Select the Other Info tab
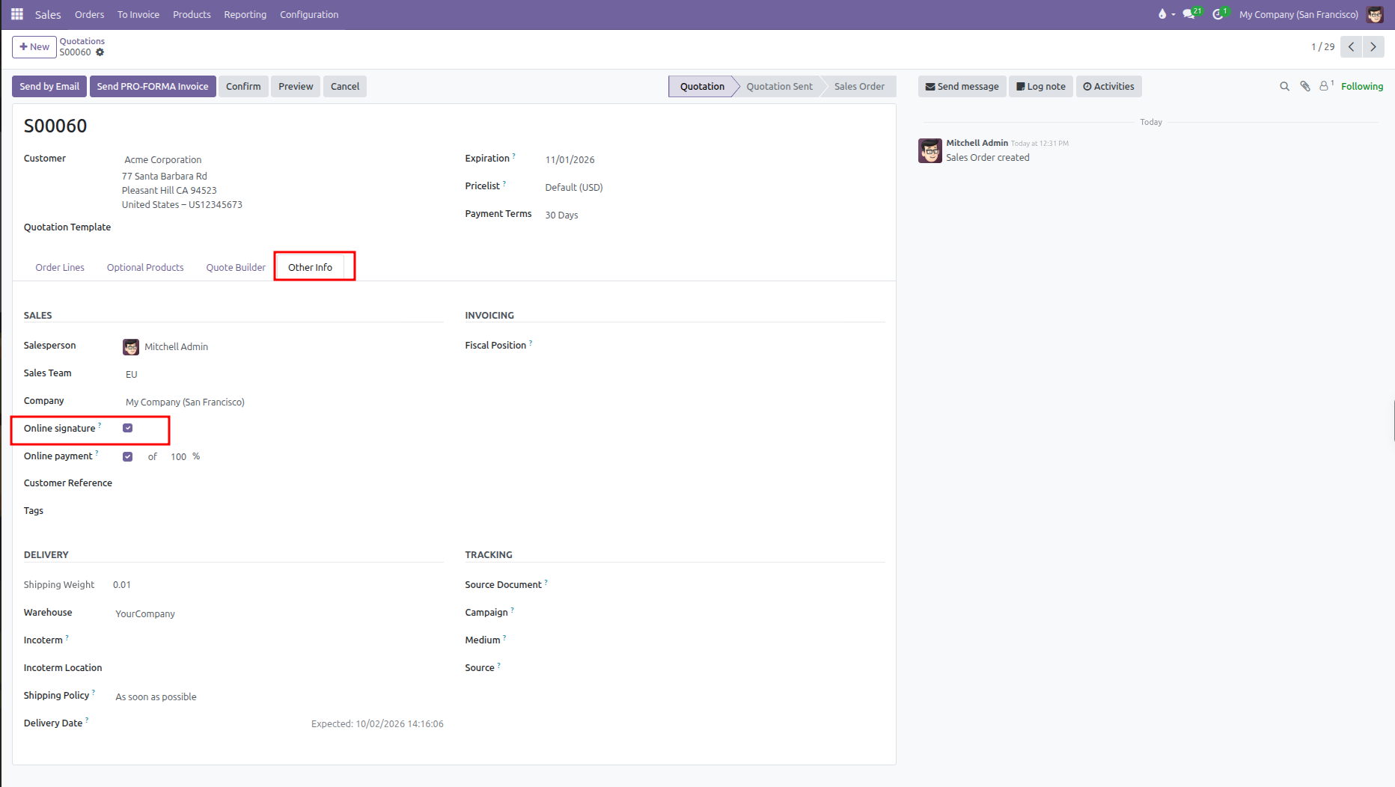The height and width of the screenshot is (787, 1395). (310, 267)
